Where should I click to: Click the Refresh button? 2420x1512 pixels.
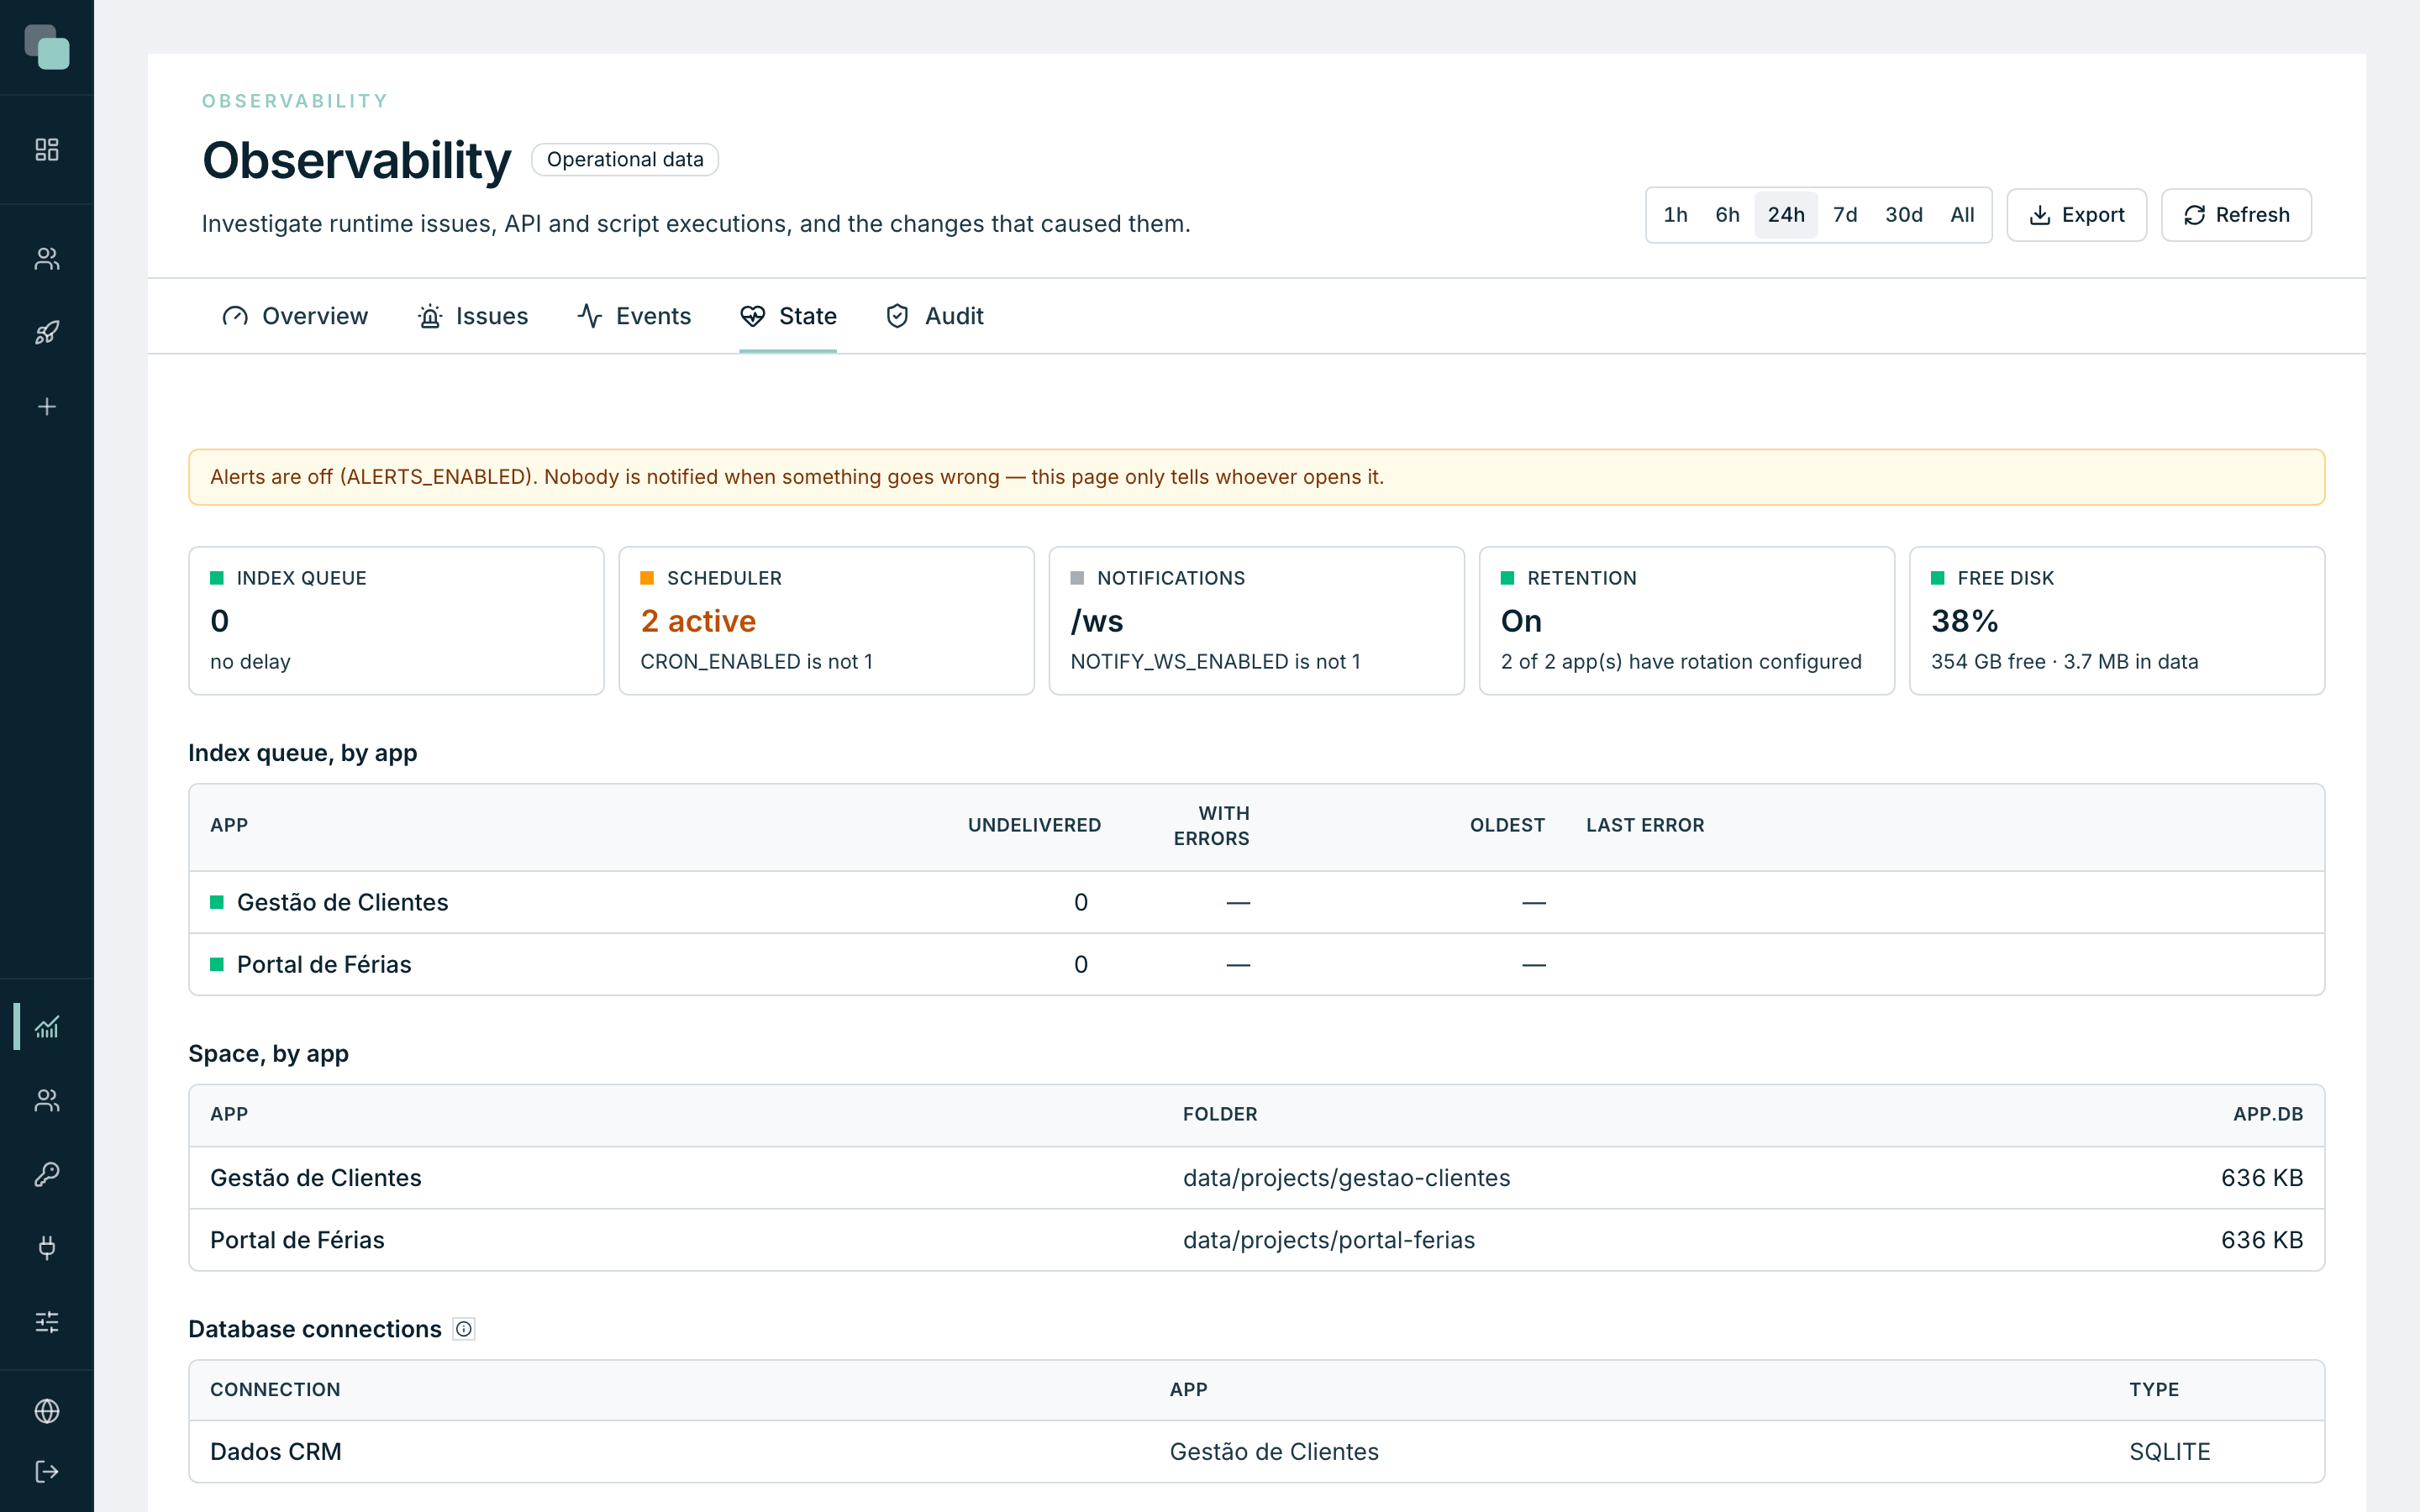2236,215
